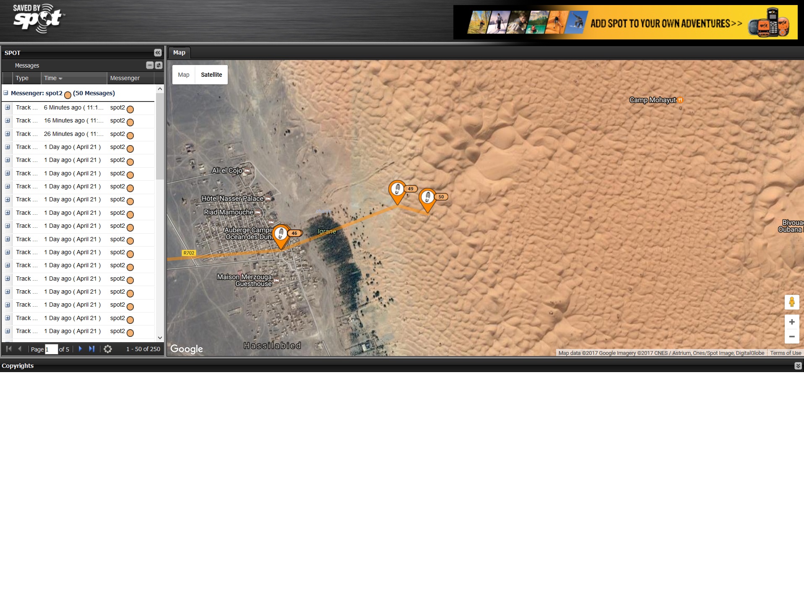Zoom in on the map
Screen dimensions: 804x612
click(792, 322)
